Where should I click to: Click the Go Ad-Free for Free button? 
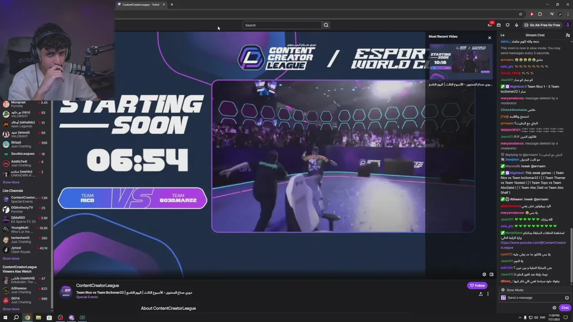542,25
